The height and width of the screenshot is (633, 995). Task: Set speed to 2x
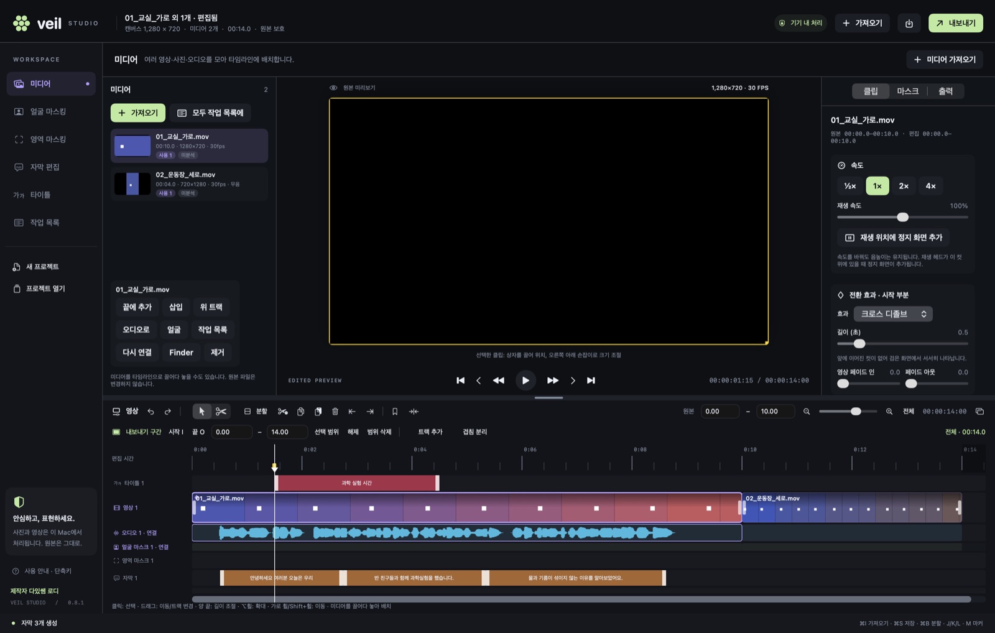pos(904,186)
